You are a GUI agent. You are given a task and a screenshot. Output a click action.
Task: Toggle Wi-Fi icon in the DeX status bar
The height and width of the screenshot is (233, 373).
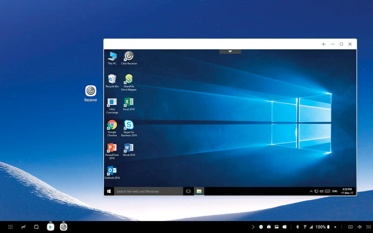click(x=305, y=227)
